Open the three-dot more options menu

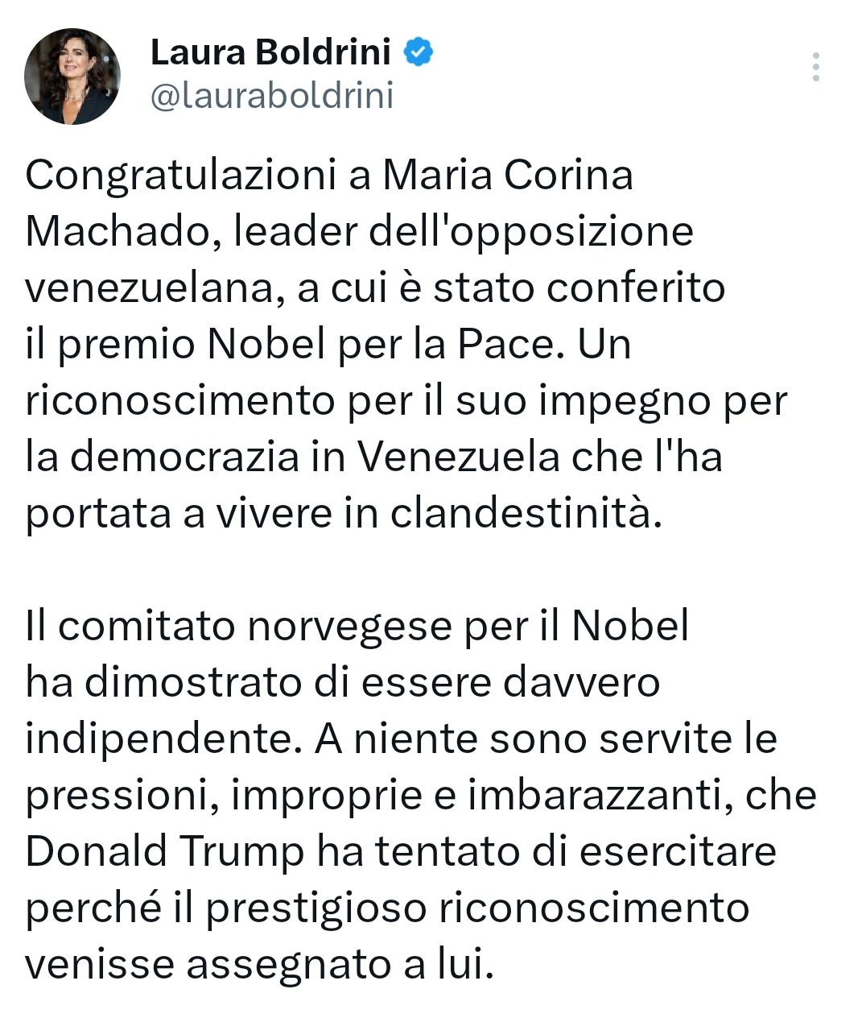click(816, 68)
